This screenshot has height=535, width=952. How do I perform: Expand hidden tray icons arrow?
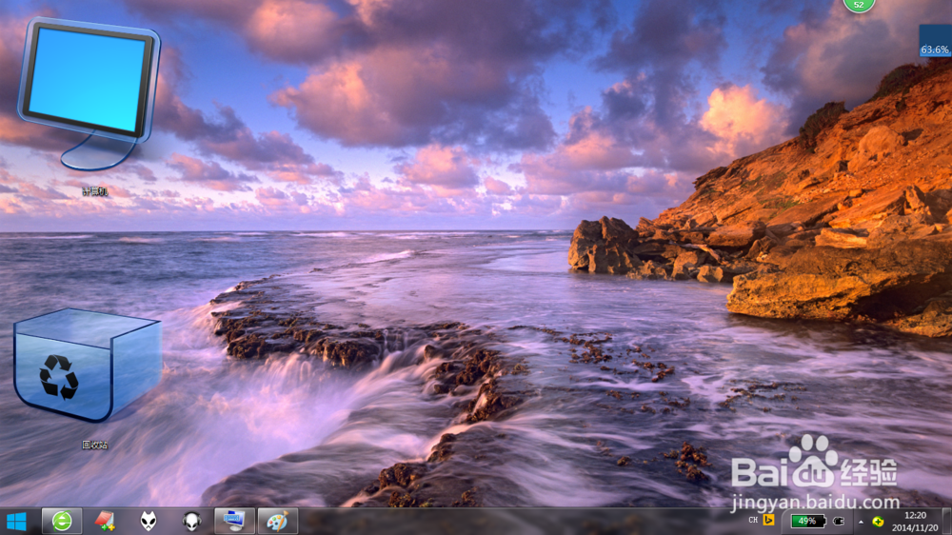pos(861,522)
